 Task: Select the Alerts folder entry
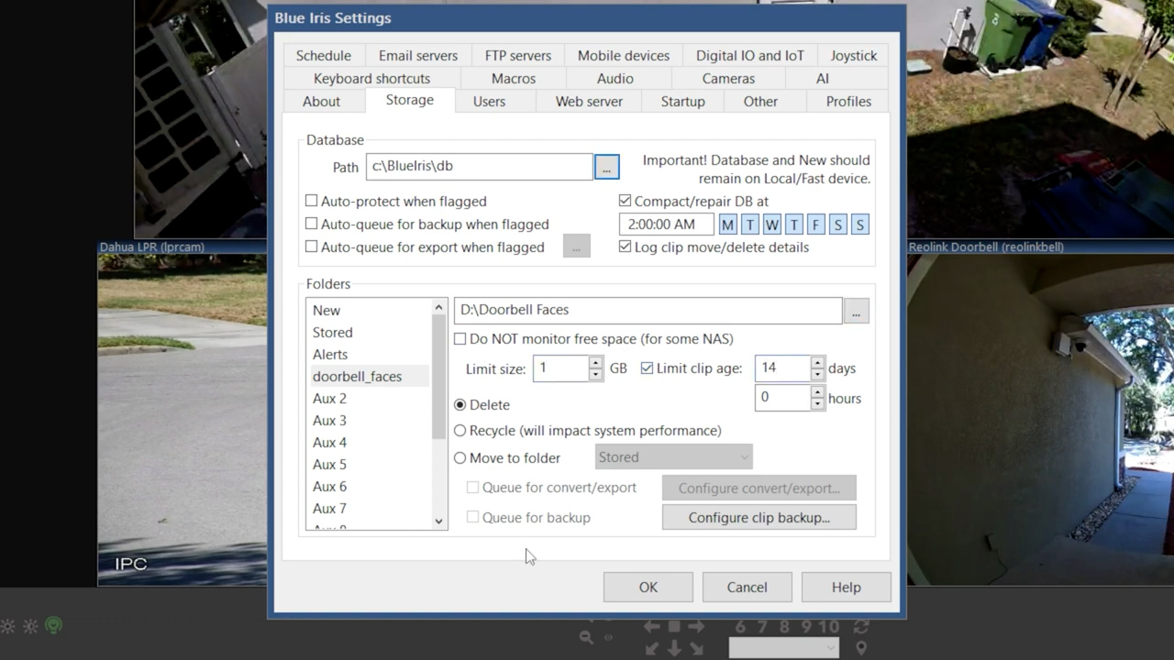point(370,355)
